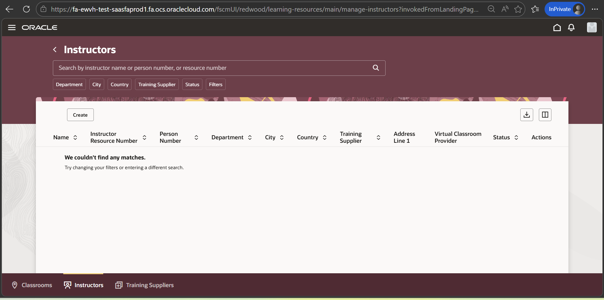Open the Status filter chip

(192, 84)
